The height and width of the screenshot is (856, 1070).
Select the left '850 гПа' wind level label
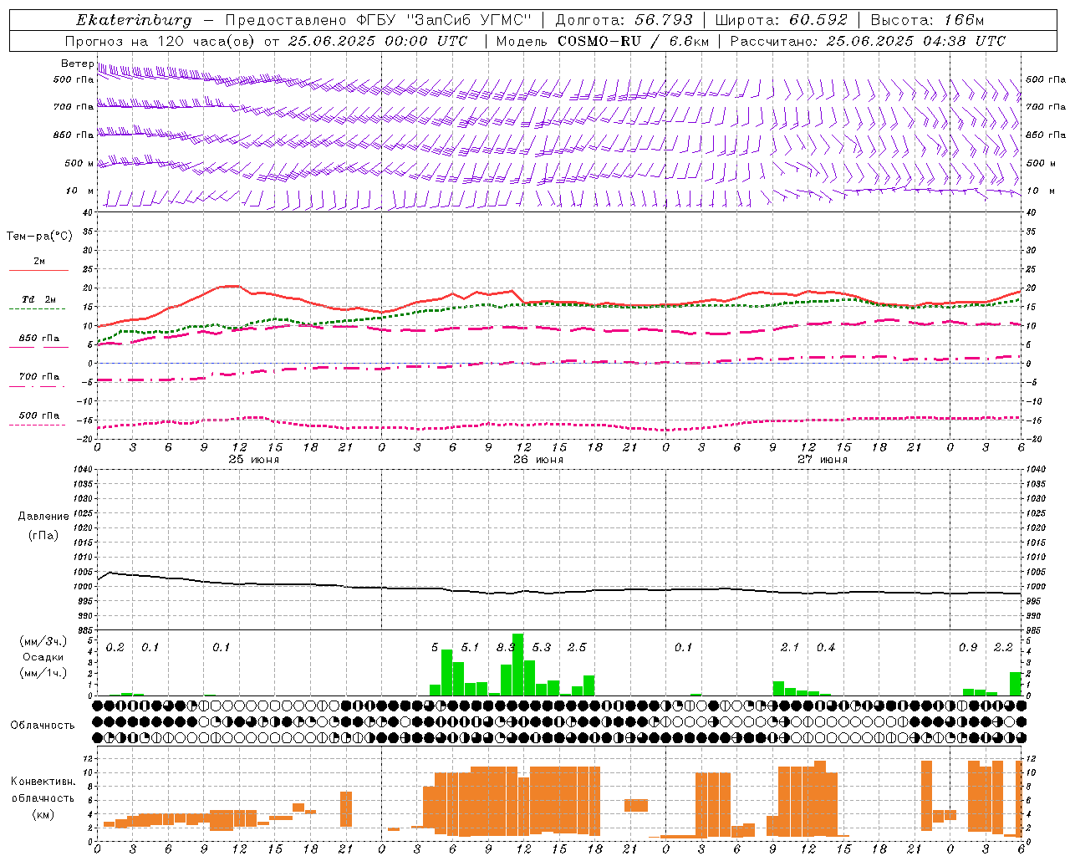(x=74, y=135)
